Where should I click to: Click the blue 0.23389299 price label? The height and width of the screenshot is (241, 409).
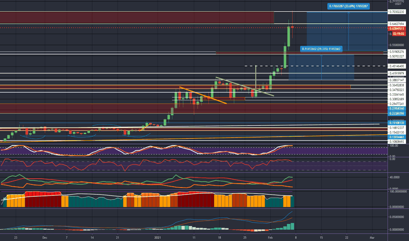click(397, 113)
